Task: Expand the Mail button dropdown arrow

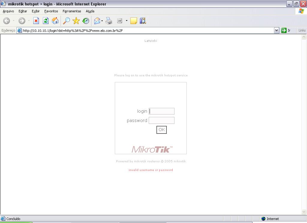Action: (x=102, y=21)
